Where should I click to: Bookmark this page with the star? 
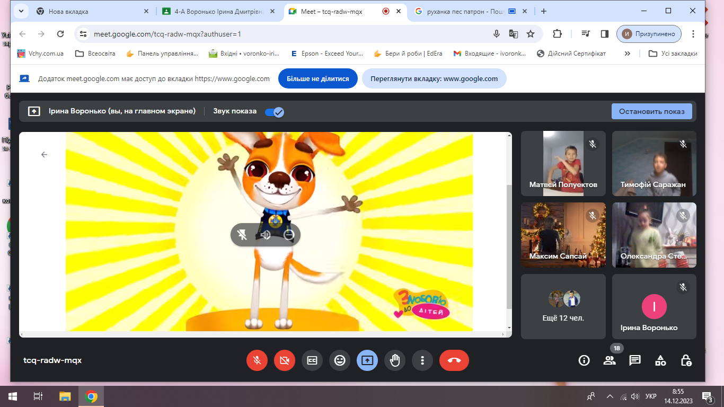[531, 34]
